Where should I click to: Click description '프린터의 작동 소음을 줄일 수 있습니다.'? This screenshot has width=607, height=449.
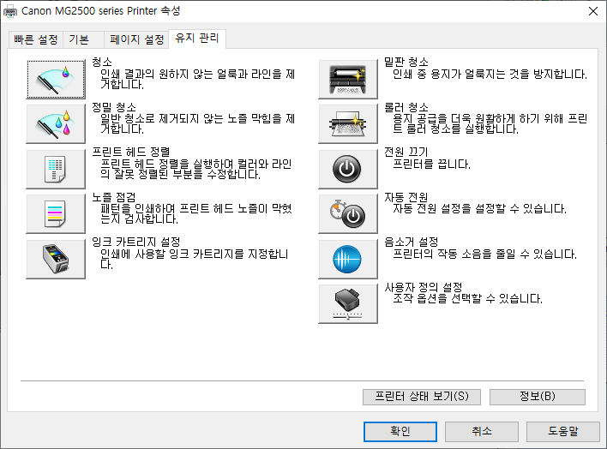point(484,254)
